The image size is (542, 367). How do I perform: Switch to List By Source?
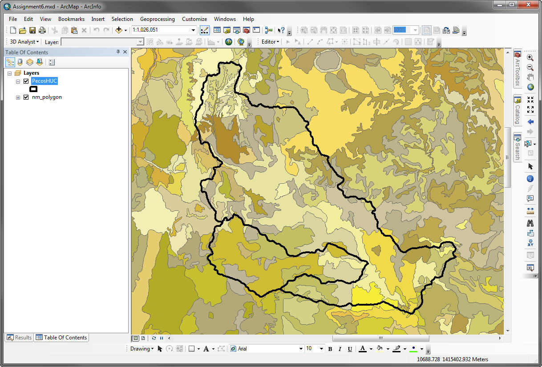tap(20, 62)
